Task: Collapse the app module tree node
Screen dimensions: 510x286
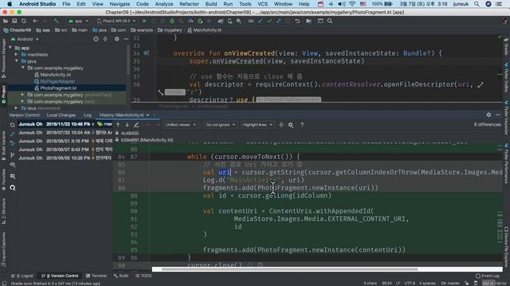Action: [x=10, y=48]
